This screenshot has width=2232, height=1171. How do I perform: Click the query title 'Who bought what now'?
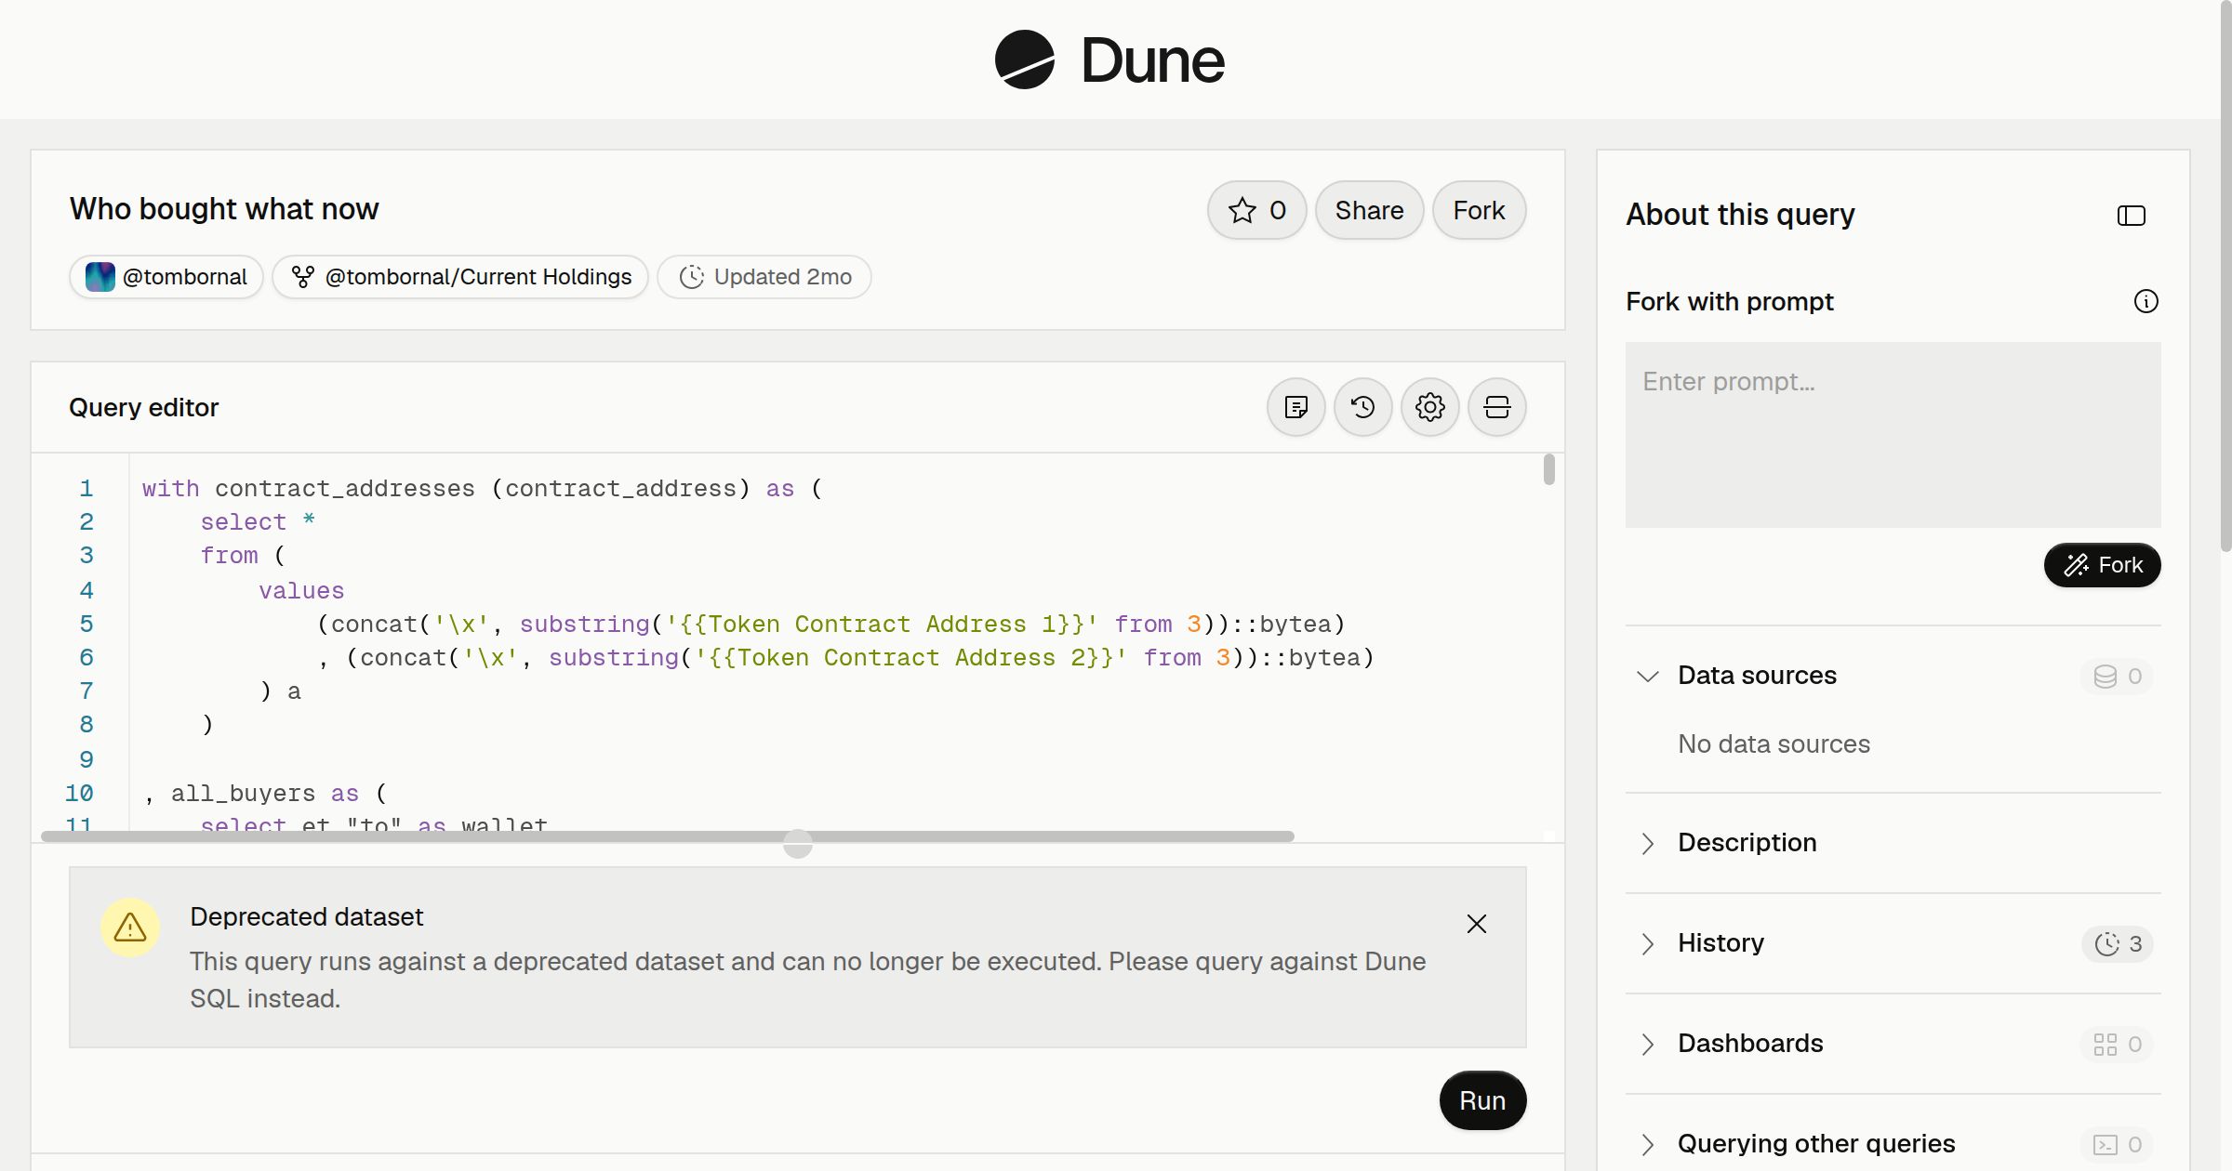[x=224, y=209]
